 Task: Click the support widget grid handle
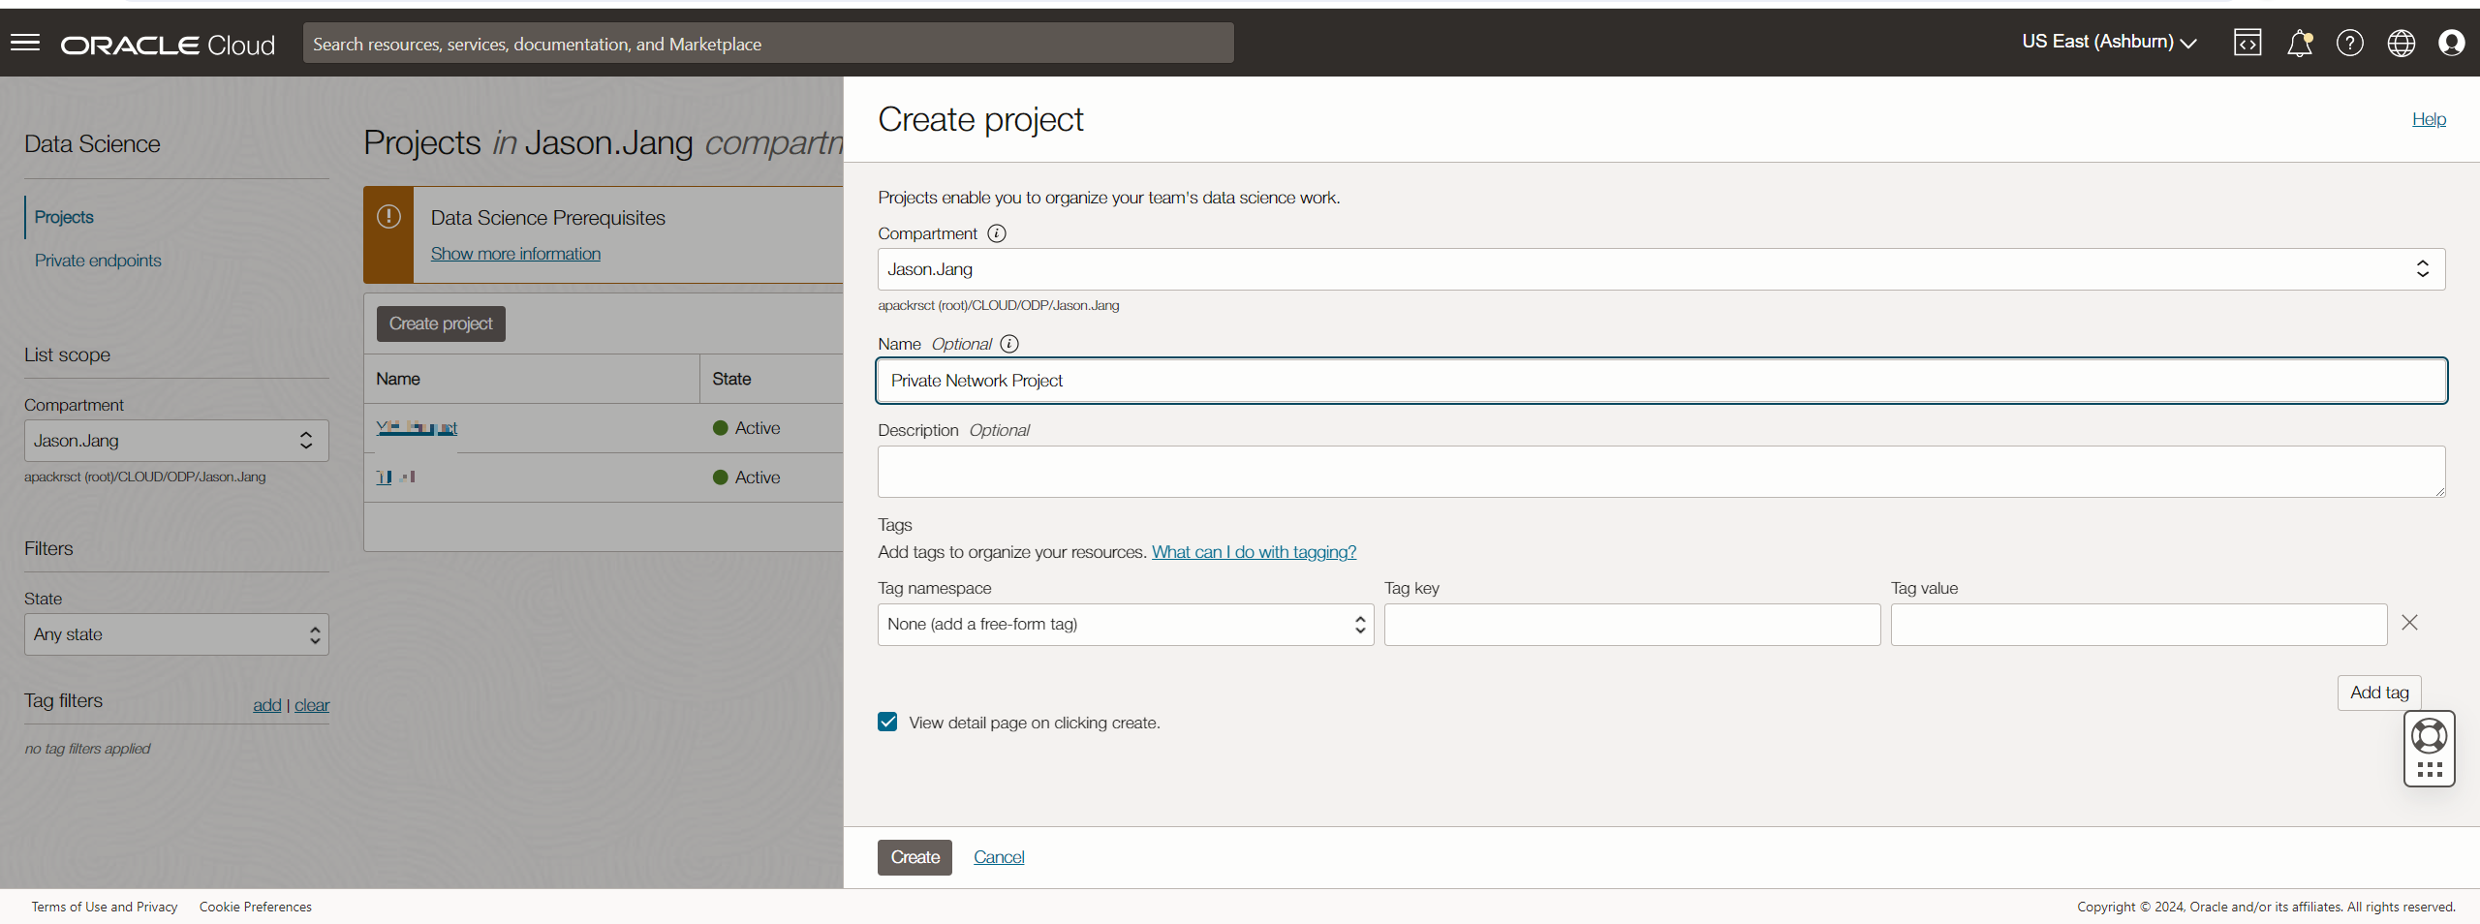(x=2430, y=770)
